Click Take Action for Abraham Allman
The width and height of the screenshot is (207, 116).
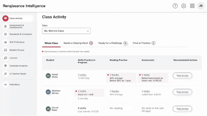(182, 92)
